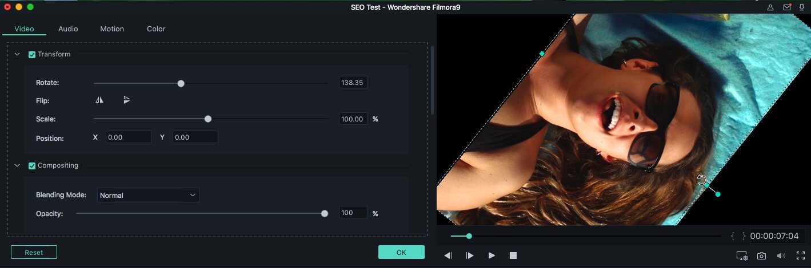This screenshot has width=811, height=268.
Task: Step back one frame in preview
Action: [x=448, y=255]
